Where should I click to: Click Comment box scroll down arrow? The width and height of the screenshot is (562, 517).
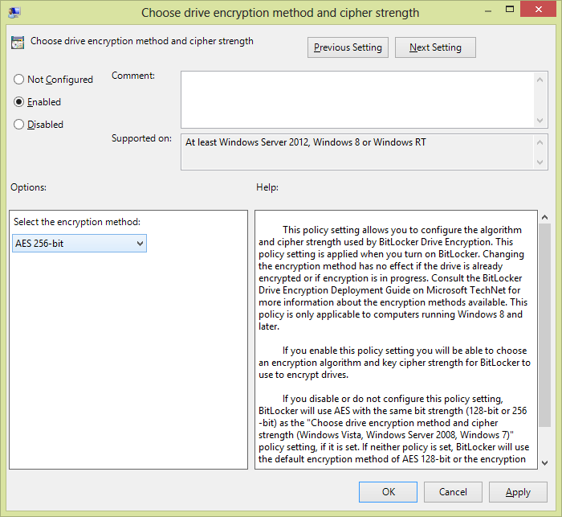(x=540, y=121)
